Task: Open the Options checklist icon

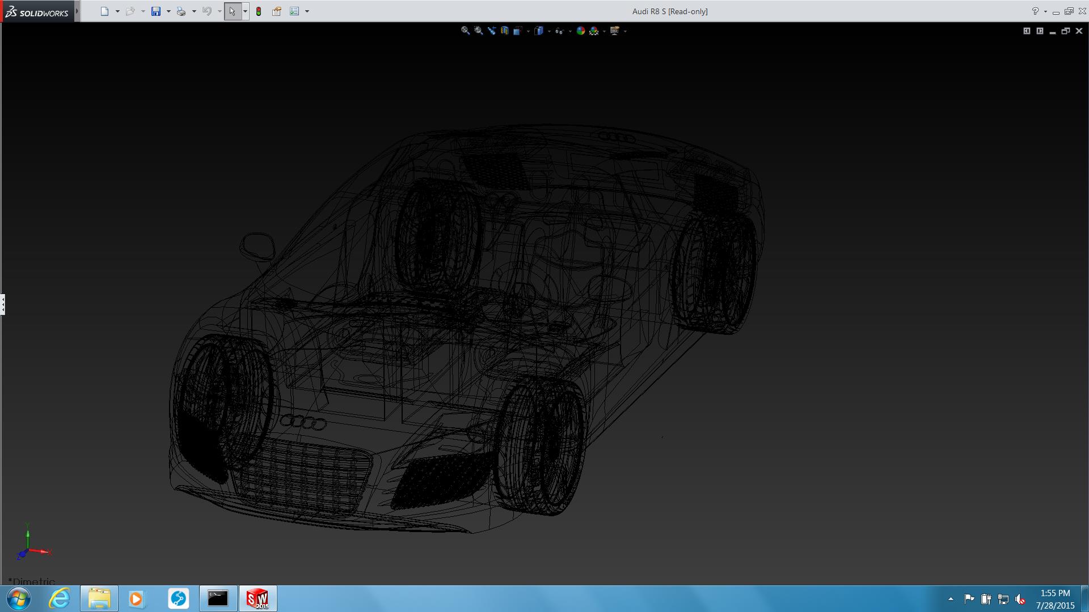Action: click(x=294, y=11)
